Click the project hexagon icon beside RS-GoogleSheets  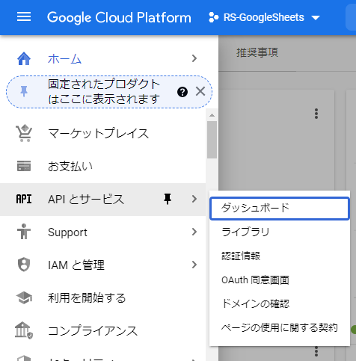pyautogui.click(x=214, y=17)
